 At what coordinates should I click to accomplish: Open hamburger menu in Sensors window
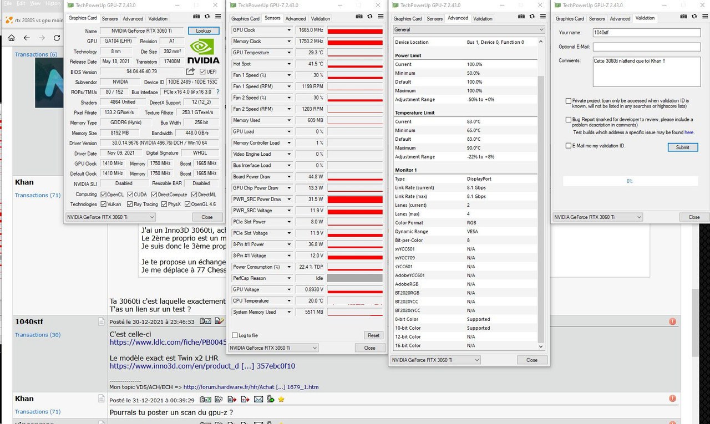[x=380, y=17]
